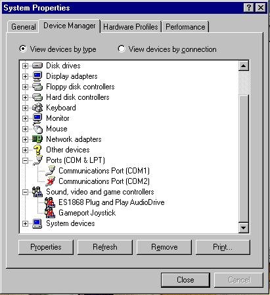Click the Properties button
270x295 pixels.
coord(46,247)
